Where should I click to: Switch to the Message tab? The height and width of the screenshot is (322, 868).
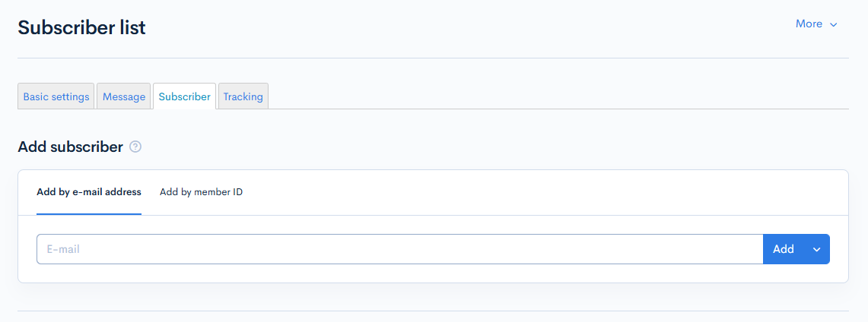pyautogui.click(x=124, y=96)
